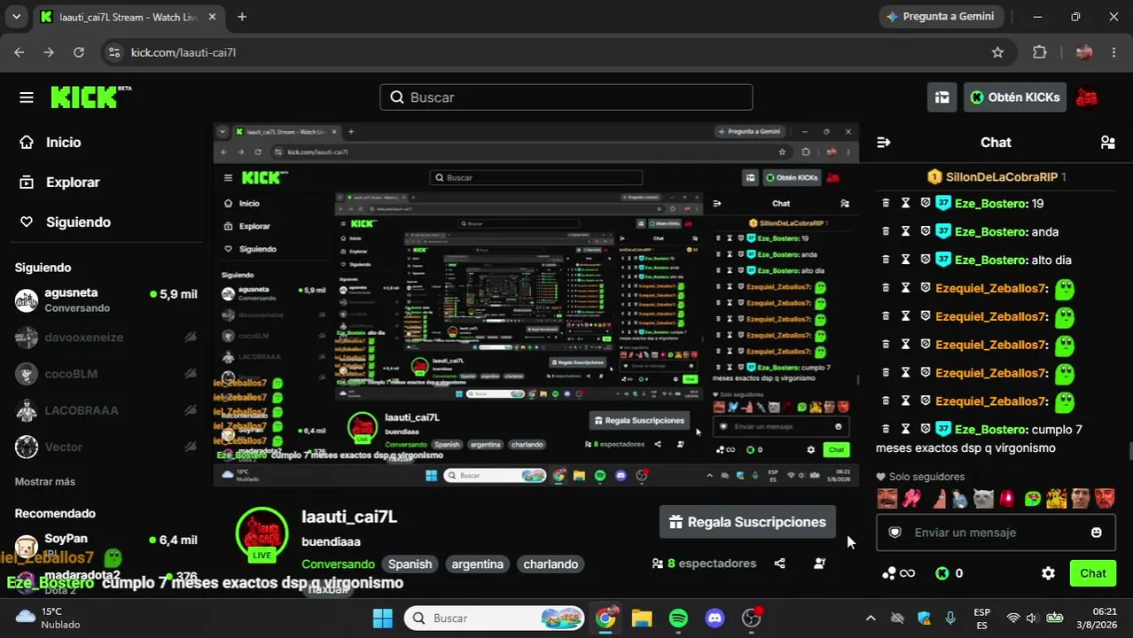Open the Kick hamburger sidebar menu
1133x638 pixels.
coord(27,97)
